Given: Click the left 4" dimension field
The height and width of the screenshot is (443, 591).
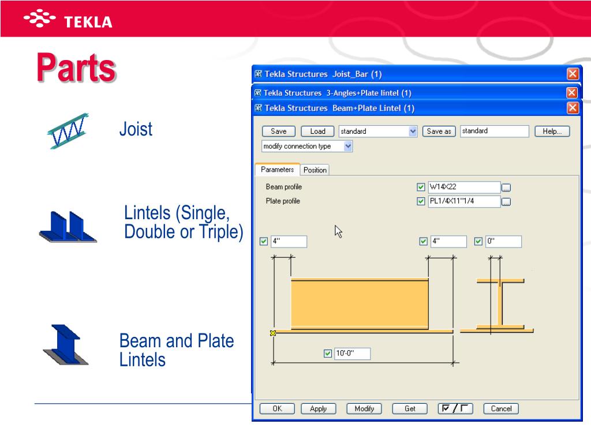Looking at the screenshot, I should pyautogui.click(x=289, y=242).
